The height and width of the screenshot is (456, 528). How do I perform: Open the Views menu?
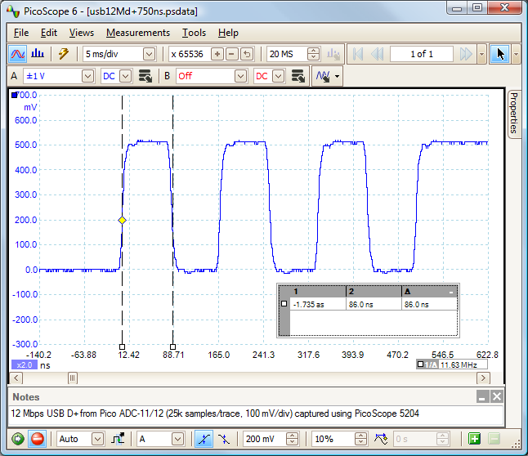tap(82, 33)
